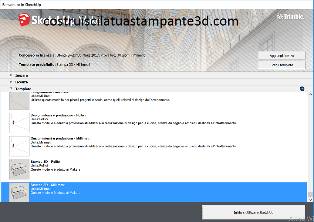Pick the Falegnameria Millimetri template thumbnail
Screen dimensions: 314x222
pyautogui.click(x=19, y=101)
